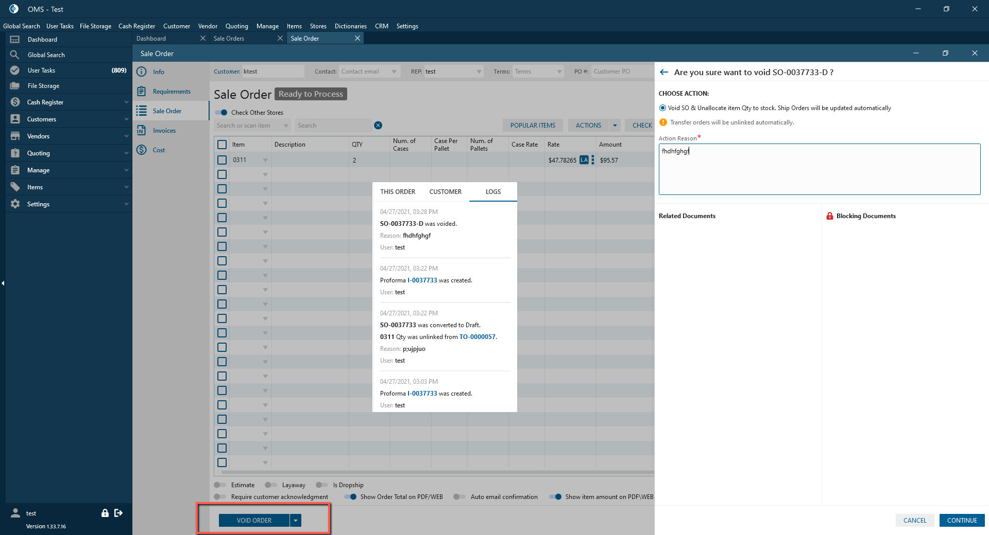Click the Requirements clipboard icon

(x=142, y=92)
